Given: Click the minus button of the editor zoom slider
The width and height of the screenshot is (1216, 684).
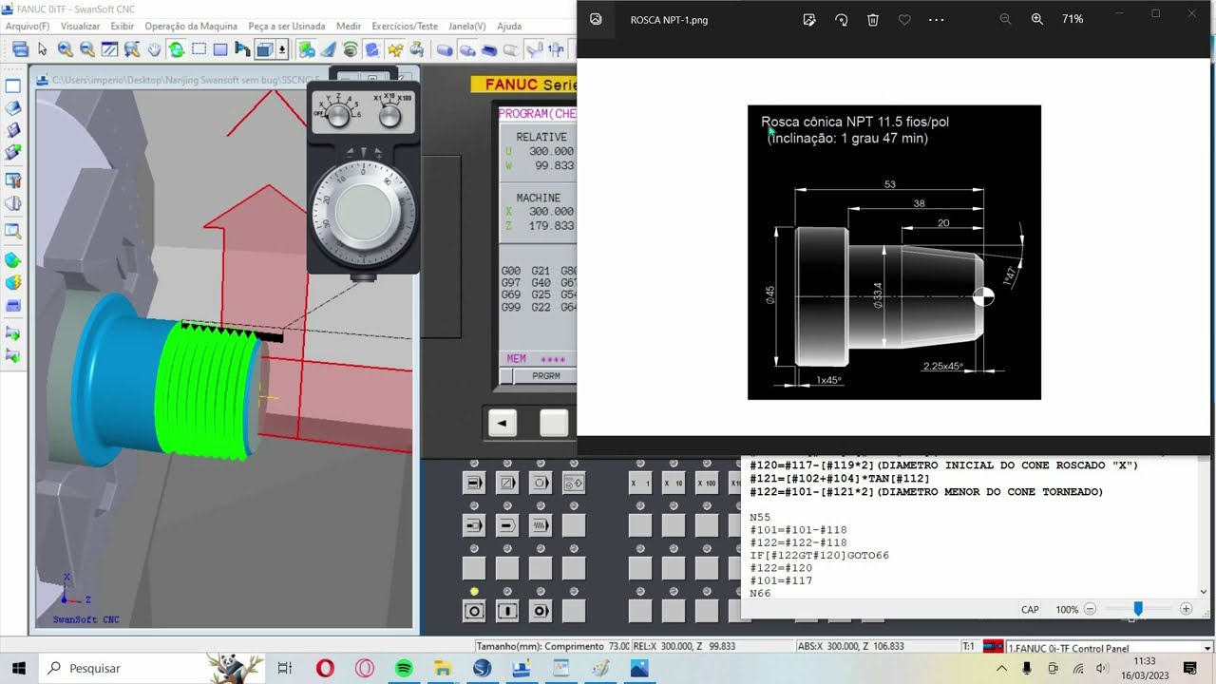Looking at the screenshot, I should [x=1091, y=609].
